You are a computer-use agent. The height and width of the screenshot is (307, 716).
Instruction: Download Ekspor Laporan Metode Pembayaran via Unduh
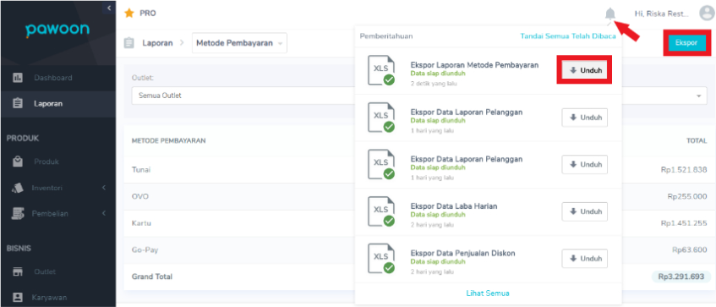coord(584,71)
